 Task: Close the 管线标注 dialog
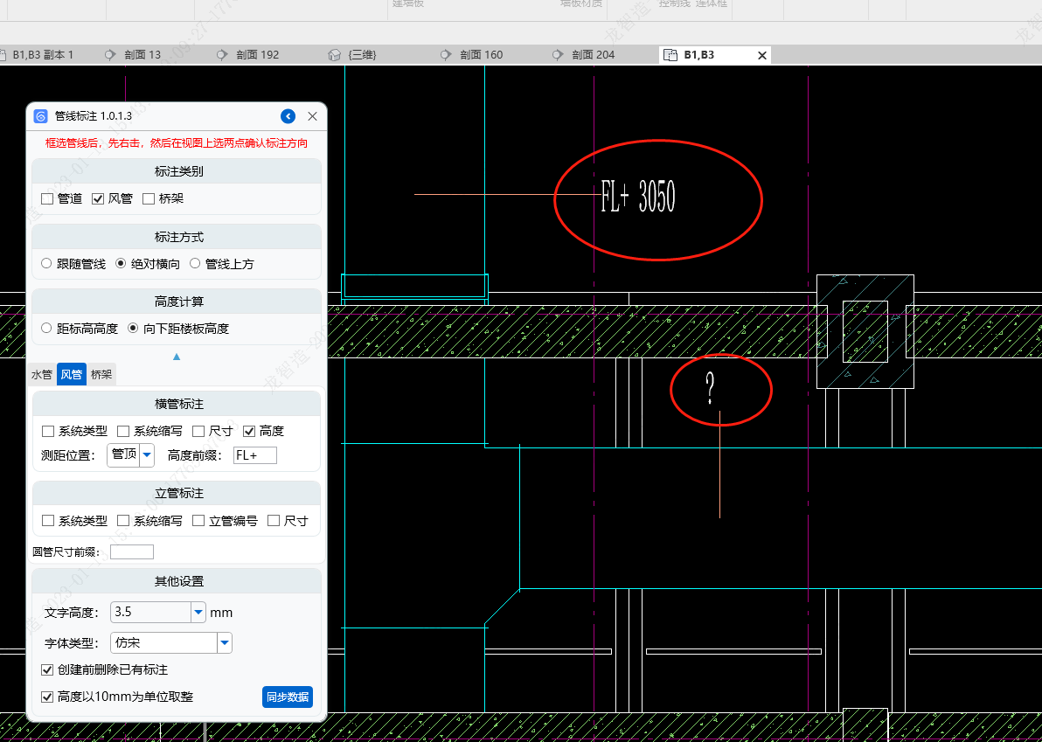click(x=312, y=116)
